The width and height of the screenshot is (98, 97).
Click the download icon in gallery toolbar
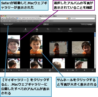pyautogui.click(x=26, y=29)
